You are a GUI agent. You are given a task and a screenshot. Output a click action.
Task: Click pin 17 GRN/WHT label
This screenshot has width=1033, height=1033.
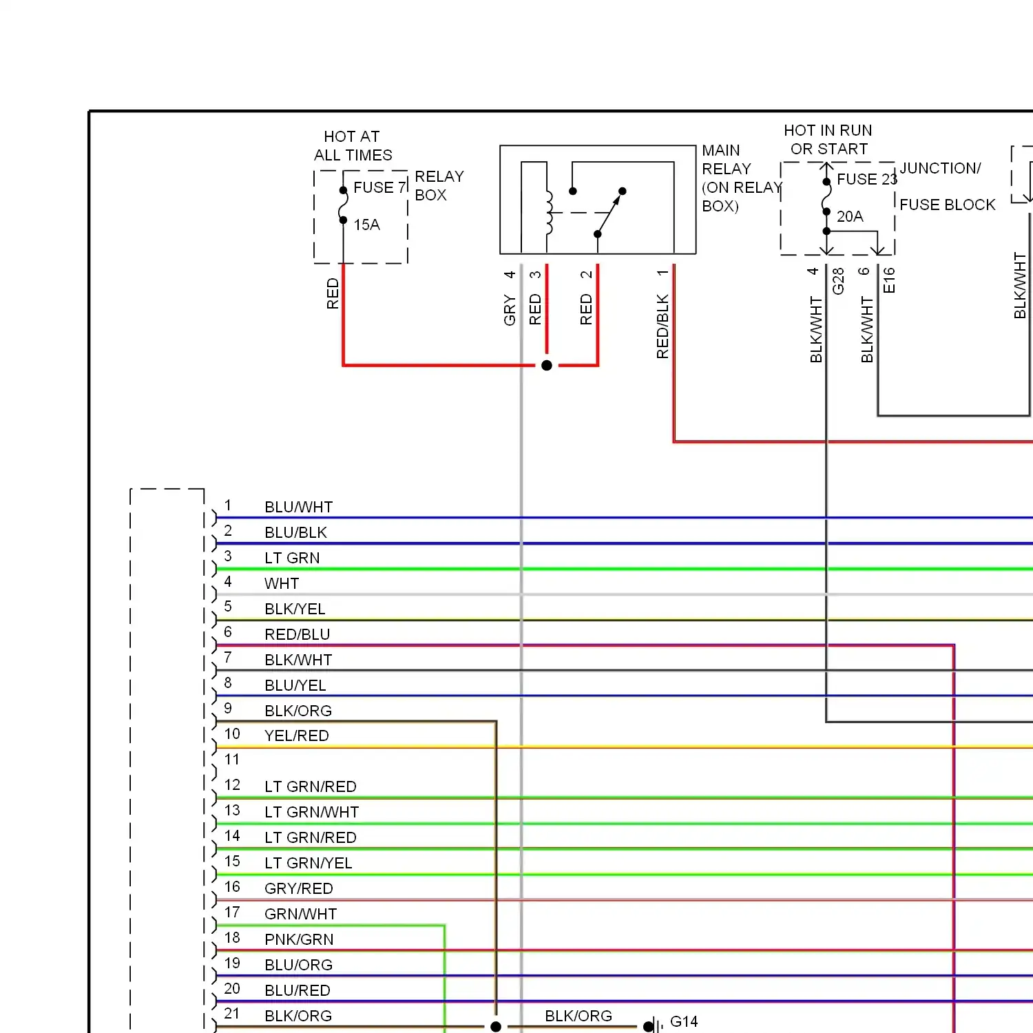[301, 914]
